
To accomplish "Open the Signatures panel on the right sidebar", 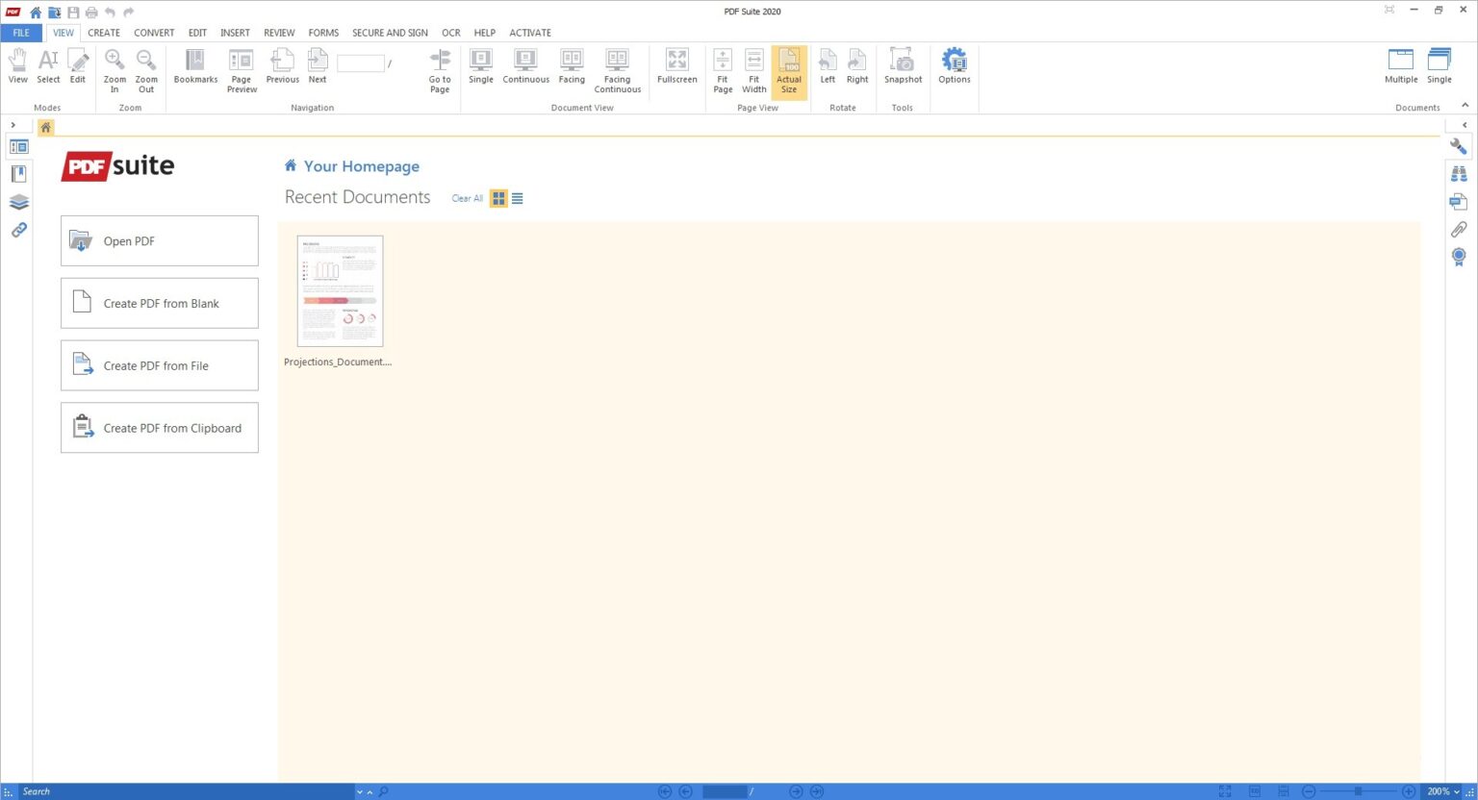I will click(x=1459, y=258).
